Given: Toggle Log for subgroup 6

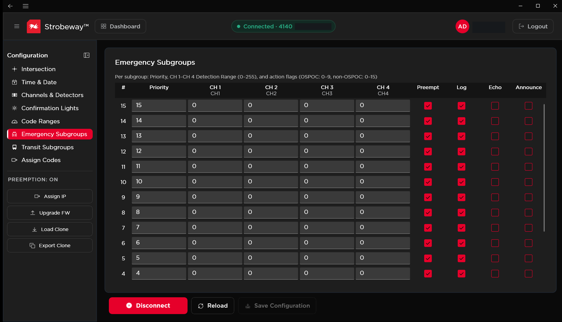Looking at the screenshot, I should pyautogui.click(x=461, y=243).
